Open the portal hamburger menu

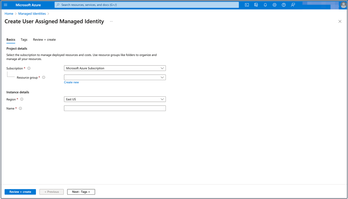[5, 5]
